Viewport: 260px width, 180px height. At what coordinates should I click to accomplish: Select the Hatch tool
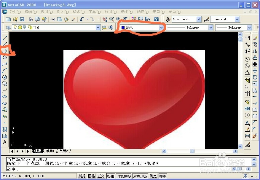point(4,129)
